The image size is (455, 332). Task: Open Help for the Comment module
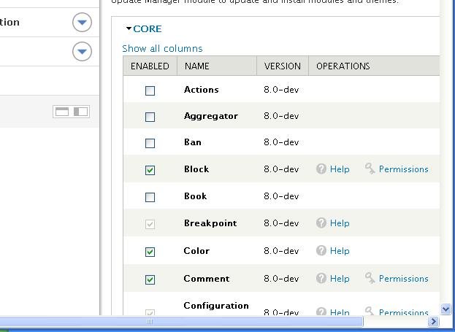[x=340, y=279]
